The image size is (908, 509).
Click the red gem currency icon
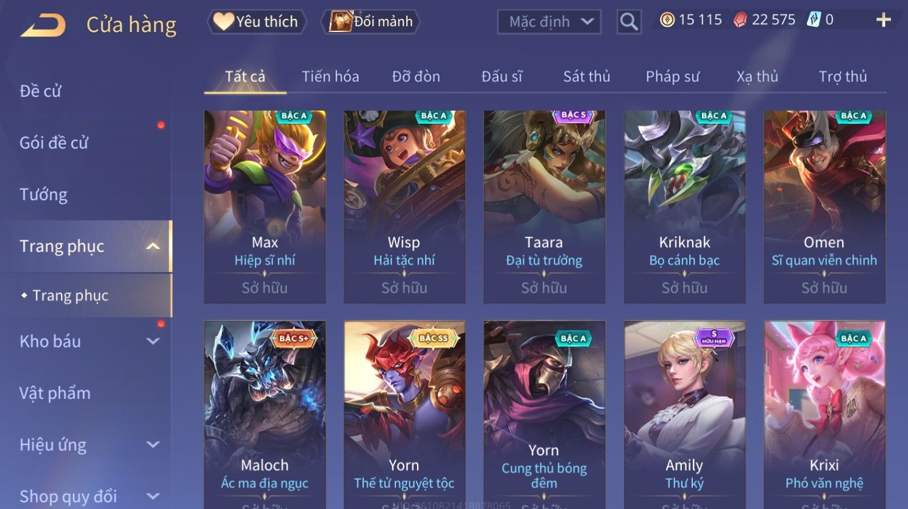coord(740,20)
